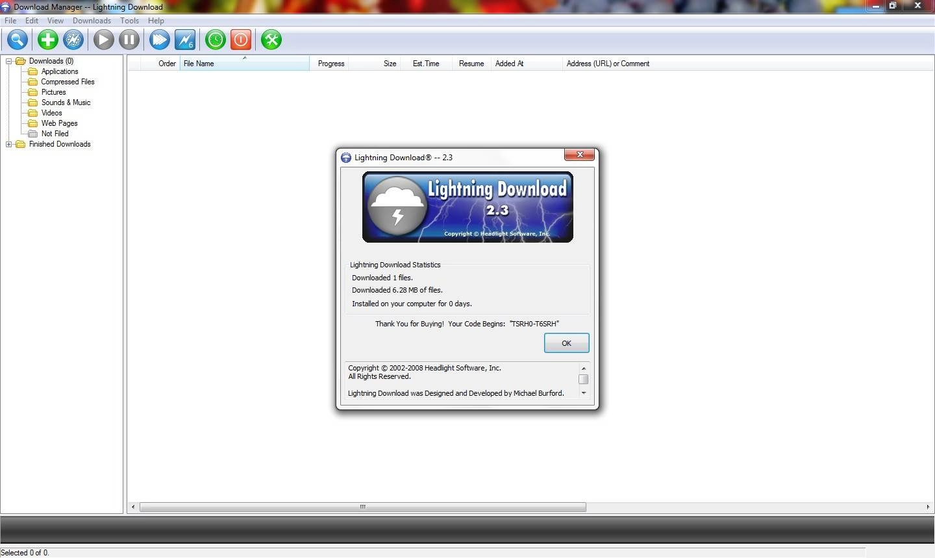
Task: Sort by the Size column header
Action: [375, 64]
